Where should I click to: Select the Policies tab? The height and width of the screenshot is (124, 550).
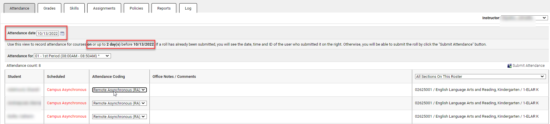[136, 8]
